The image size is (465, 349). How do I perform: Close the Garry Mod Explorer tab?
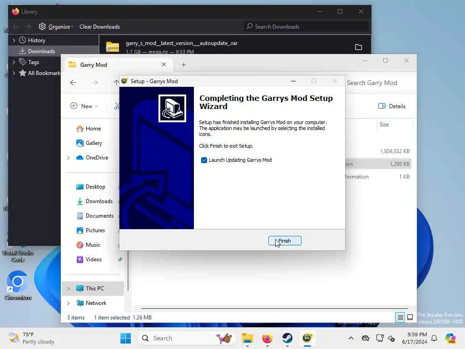[x=163, y=65]
